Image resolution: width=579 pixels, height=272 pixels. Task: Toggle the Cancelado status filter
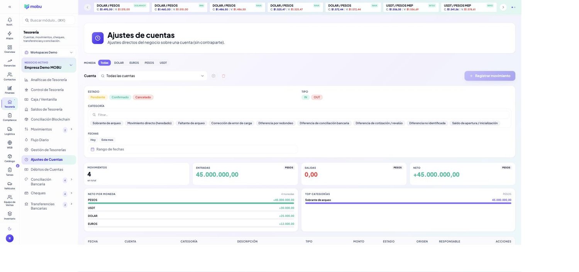point(143,97)
